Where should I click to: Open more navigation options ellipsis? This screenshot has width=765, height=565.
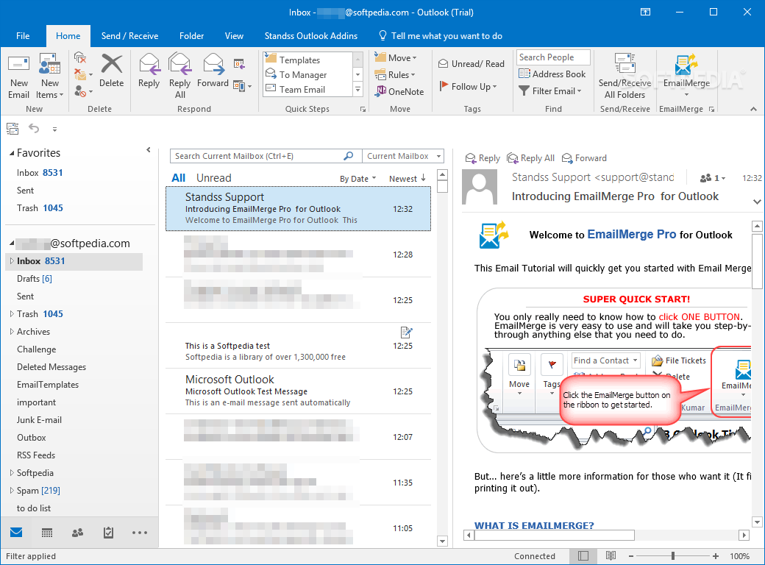tap(140, 533)
